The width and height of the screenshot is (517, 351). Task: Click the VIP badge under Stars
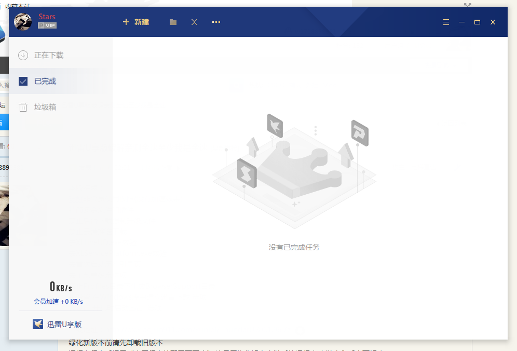click(47, 25)
